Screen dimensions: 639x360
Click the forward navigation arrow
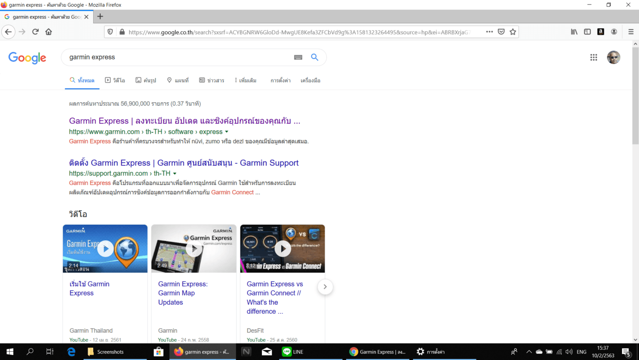coord(21,32)
